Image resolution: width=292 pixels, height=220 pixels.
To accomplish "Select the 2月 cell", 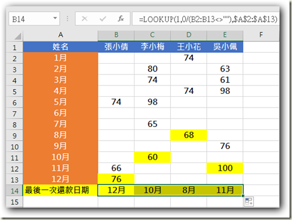I will tap(60, 69).
